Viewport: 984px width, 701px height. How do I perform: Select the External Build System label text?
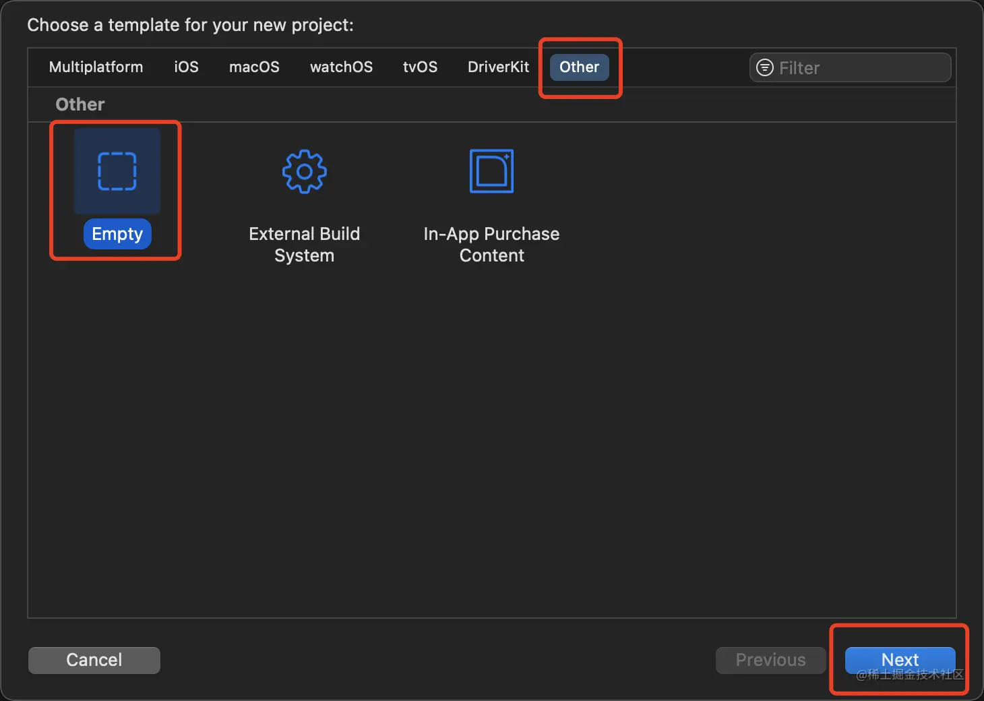(x=304, y=244)
